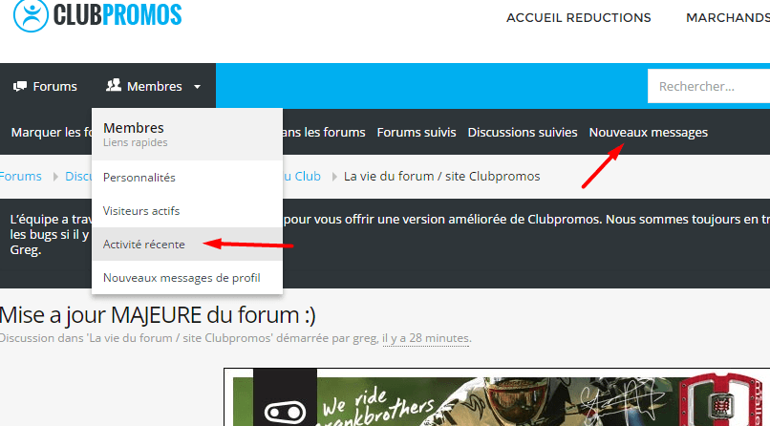Click the Forums breadcrumb link
The width and height of the screenshot is (770, 426).
point(21,176)
